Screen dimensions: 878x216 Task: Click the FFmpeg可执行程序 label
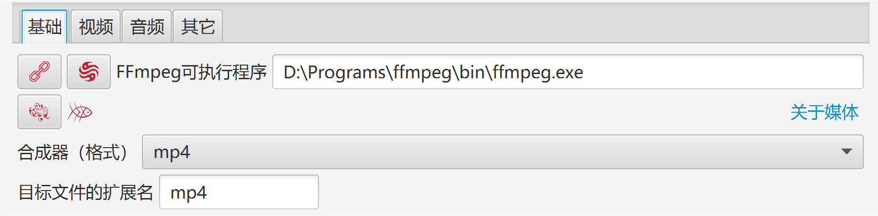tap(192, 72)
